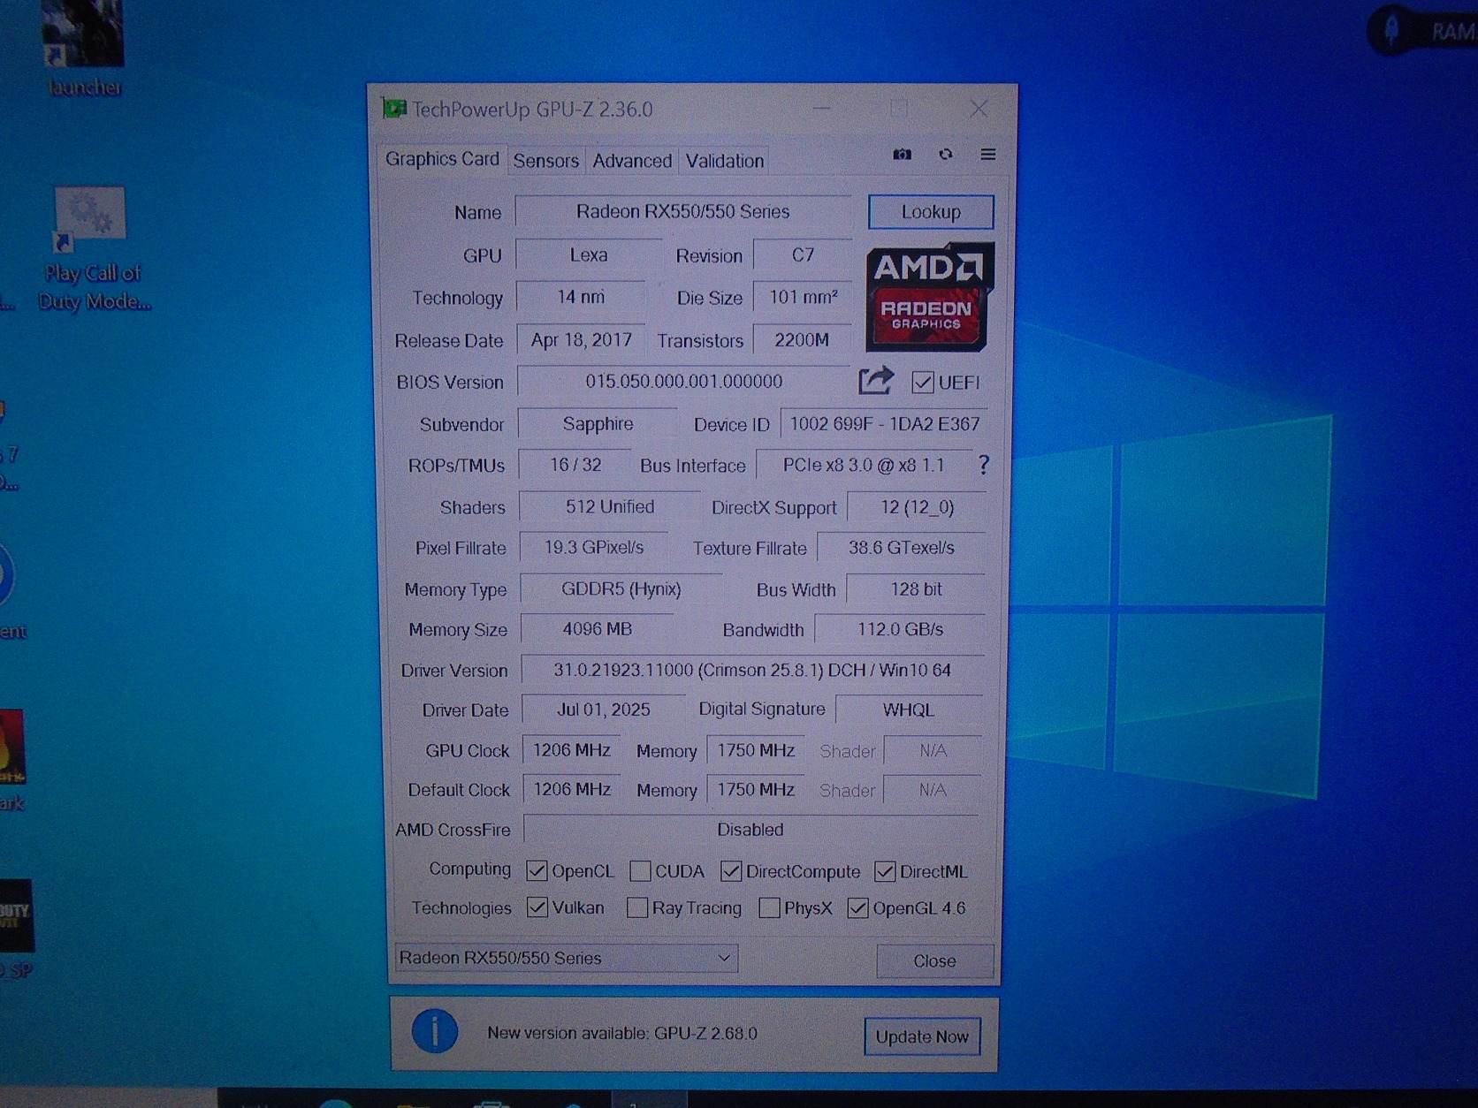Click the Lookup button
1478x1108 pixels.
click(931, 212)
